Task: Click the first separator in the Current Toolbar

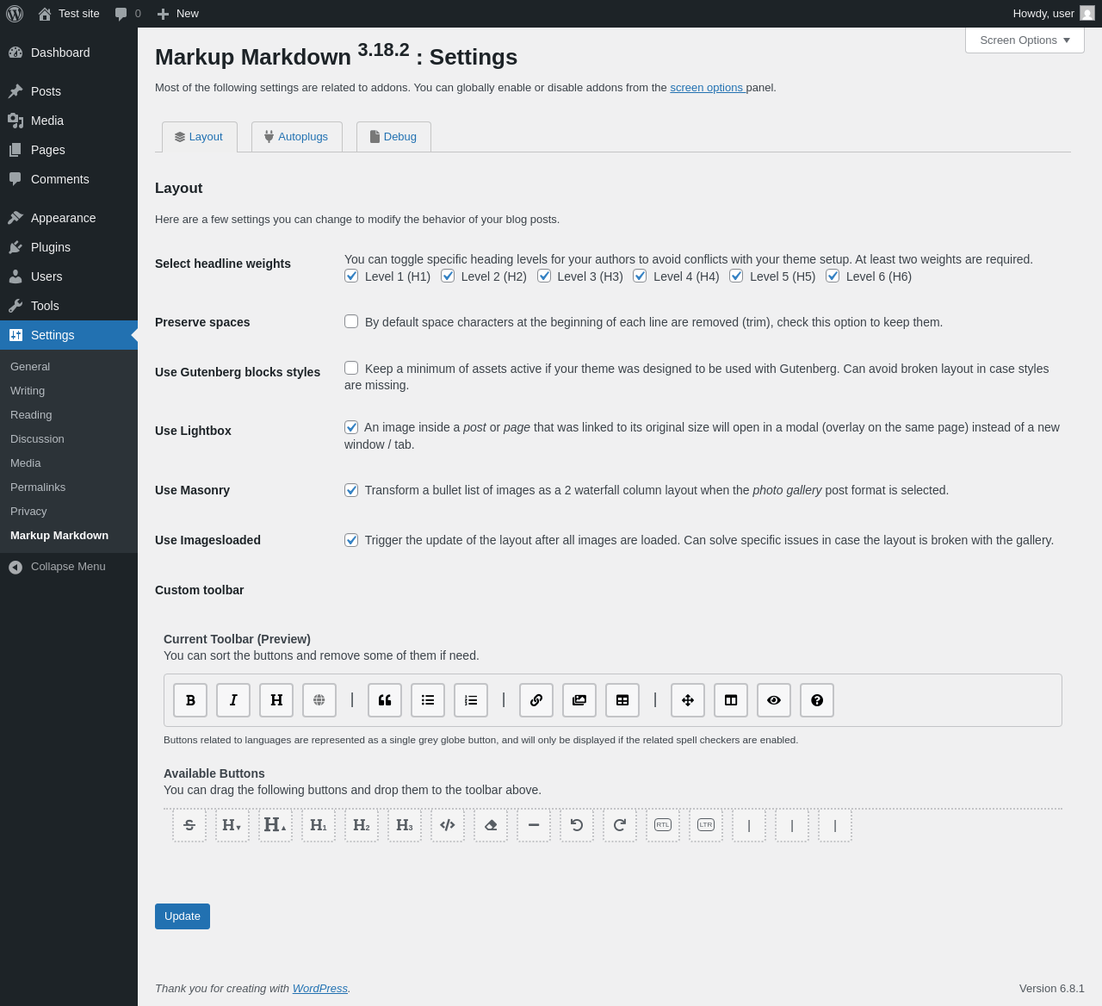Action: coord(352,700)
